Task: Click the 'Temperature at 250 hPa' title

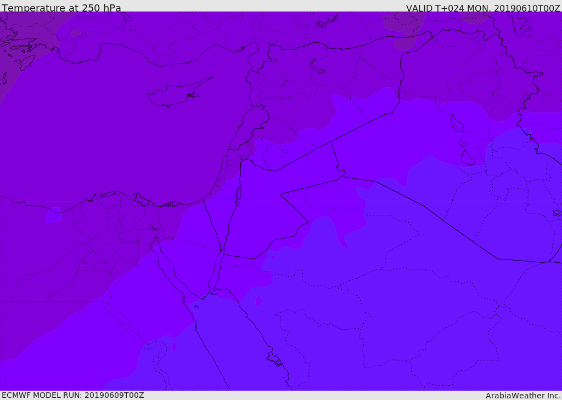Action: pos(61,8)
